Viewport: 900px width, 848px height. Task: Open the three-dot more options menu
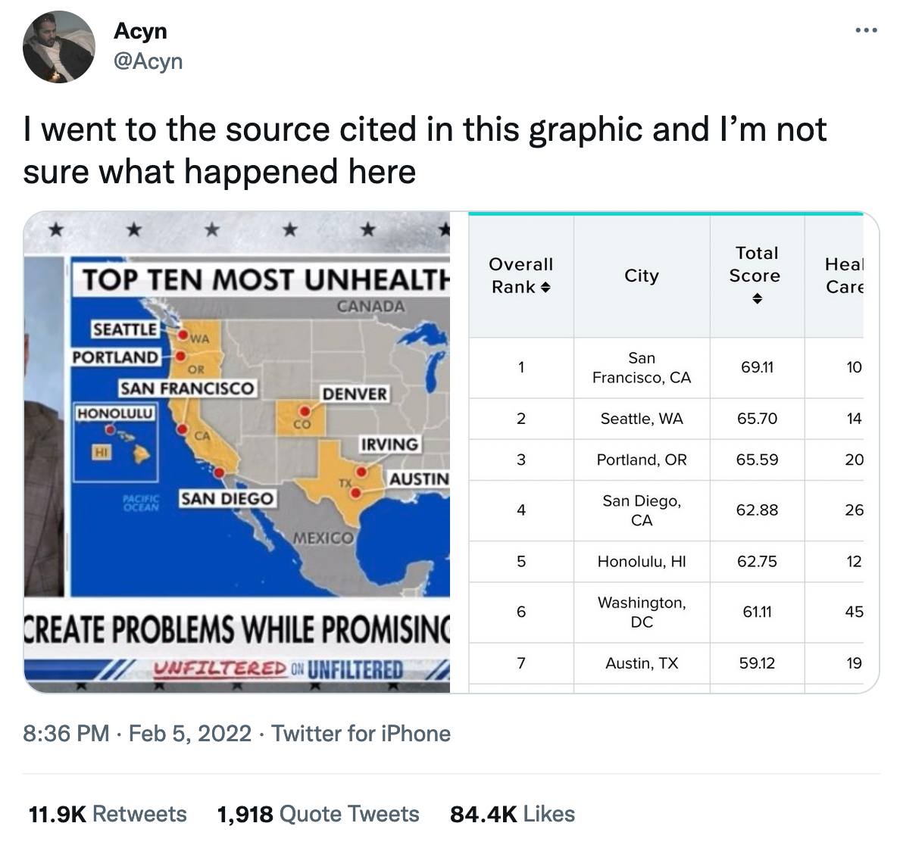866,31
